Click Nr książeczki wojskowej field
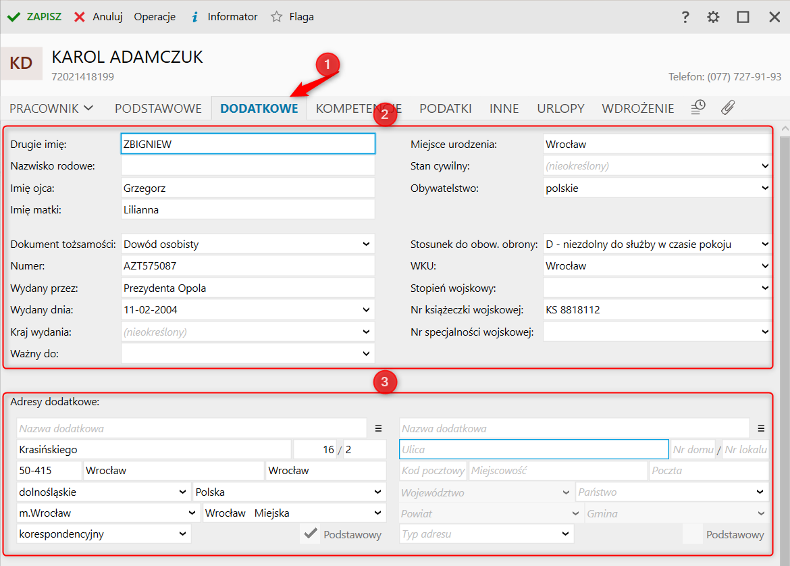 657,310
